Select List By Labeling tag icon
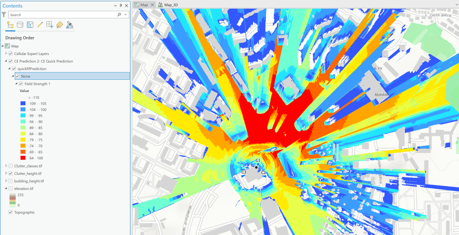The height and width of the screenshot is (235, 459). click(x=60, y=25)
